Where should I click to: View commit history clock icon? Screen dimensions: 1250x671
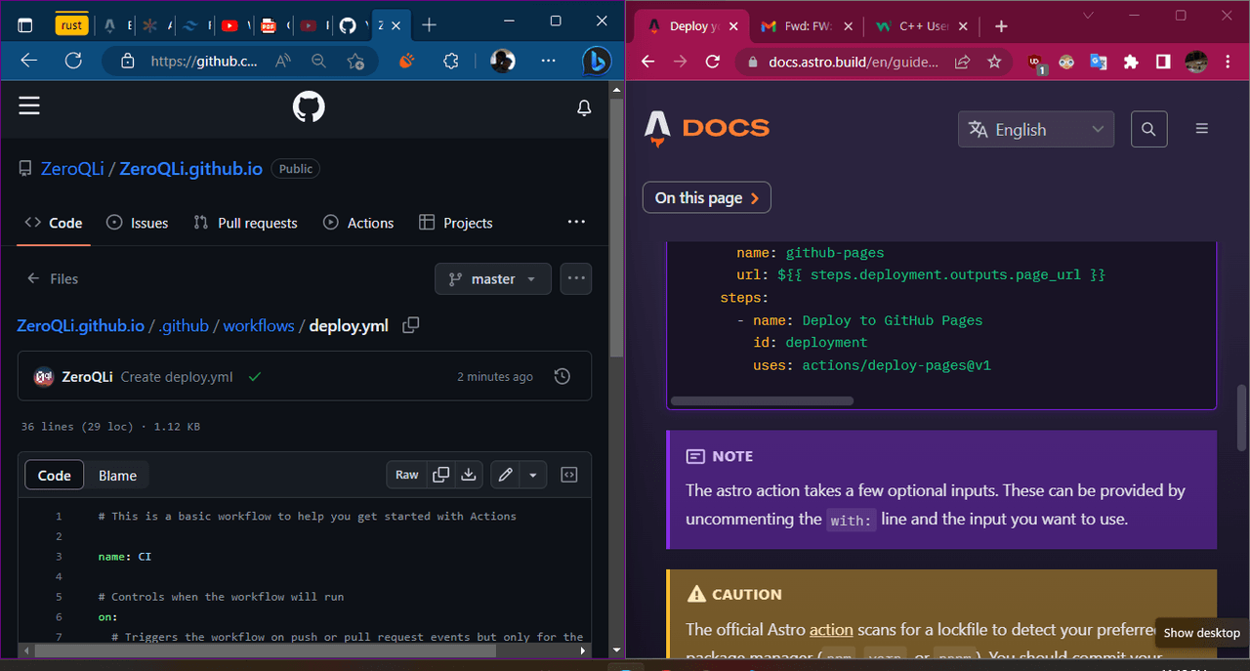562,376
